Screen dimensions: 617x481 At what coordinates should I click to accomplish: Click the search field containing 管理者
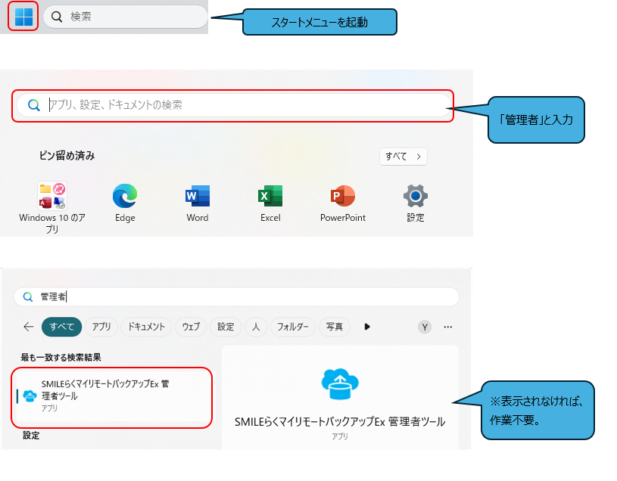pos(236,296)
